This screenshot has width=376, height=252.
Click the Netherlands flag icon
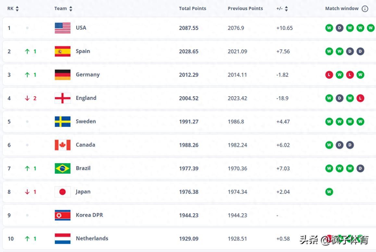63,239
